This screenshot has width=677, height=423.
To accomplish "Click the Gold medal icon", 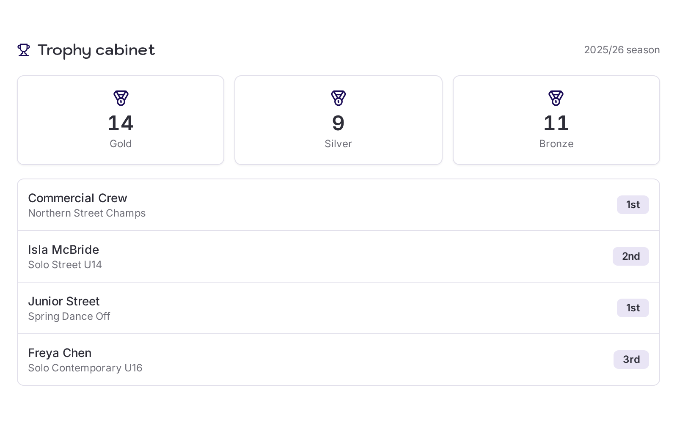I will pos(121,98).
